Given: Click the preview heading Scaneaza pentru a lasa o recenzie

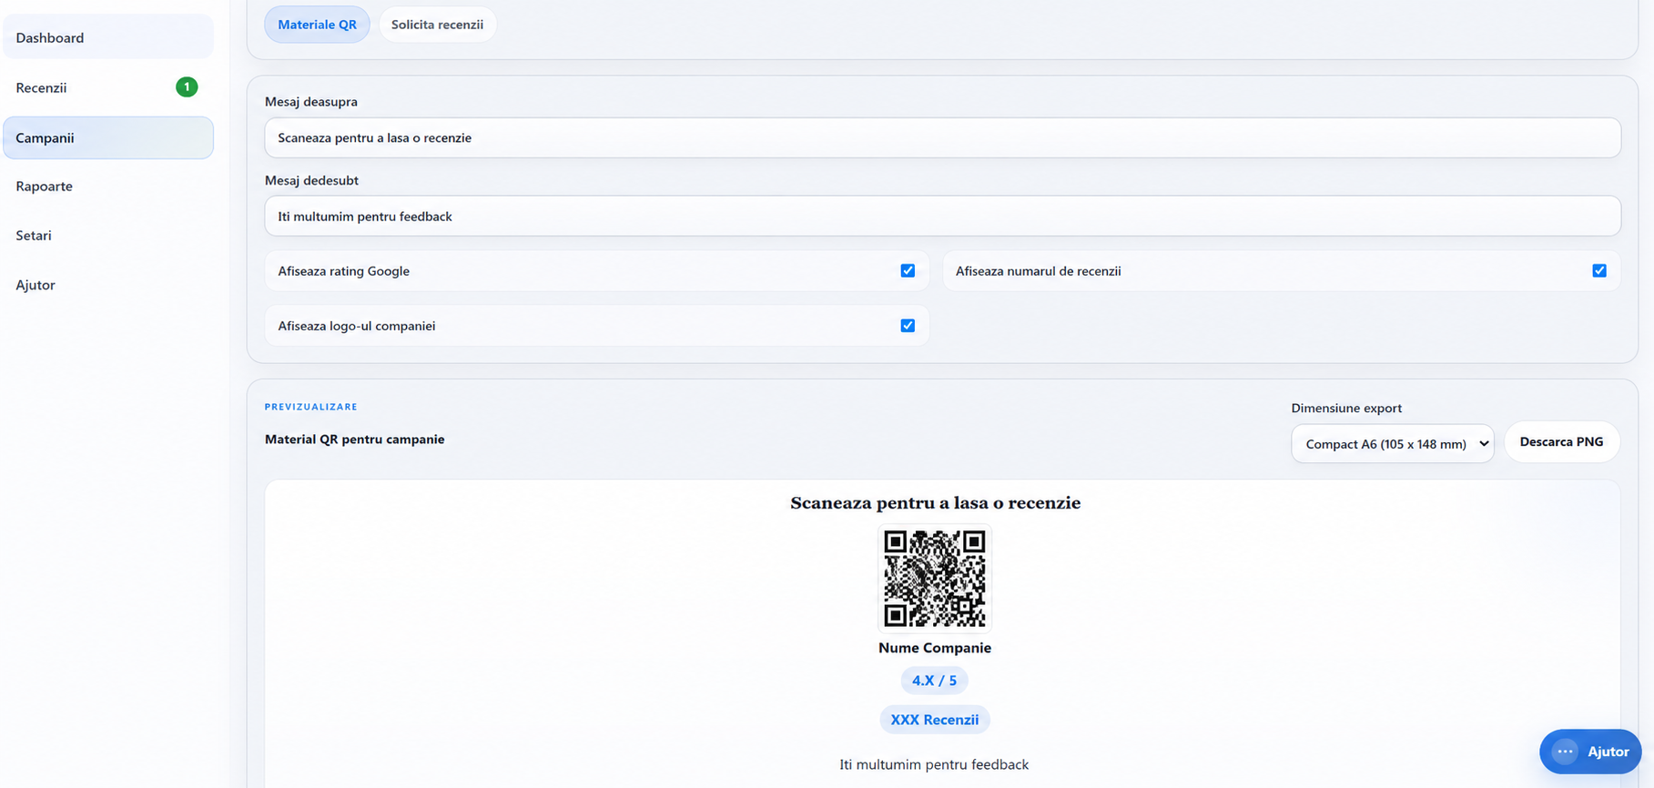Looking at the screenshot, I should 935,503.
